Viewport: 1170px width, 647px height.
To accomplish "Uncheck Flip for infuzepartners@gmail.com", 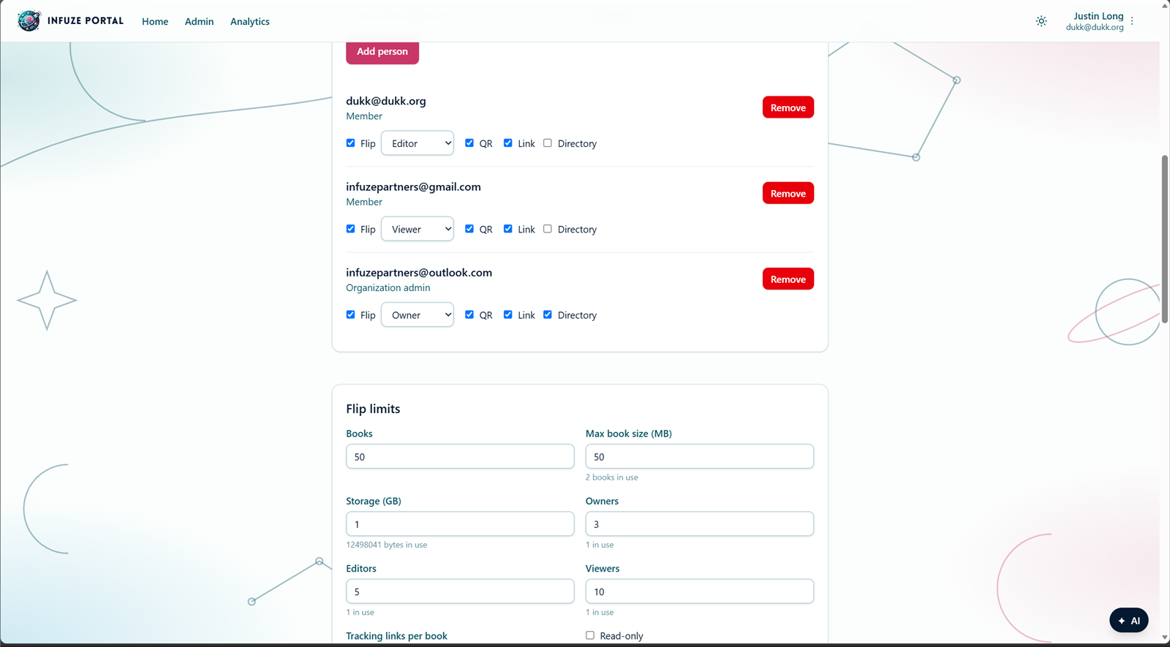I will point(351,229).
